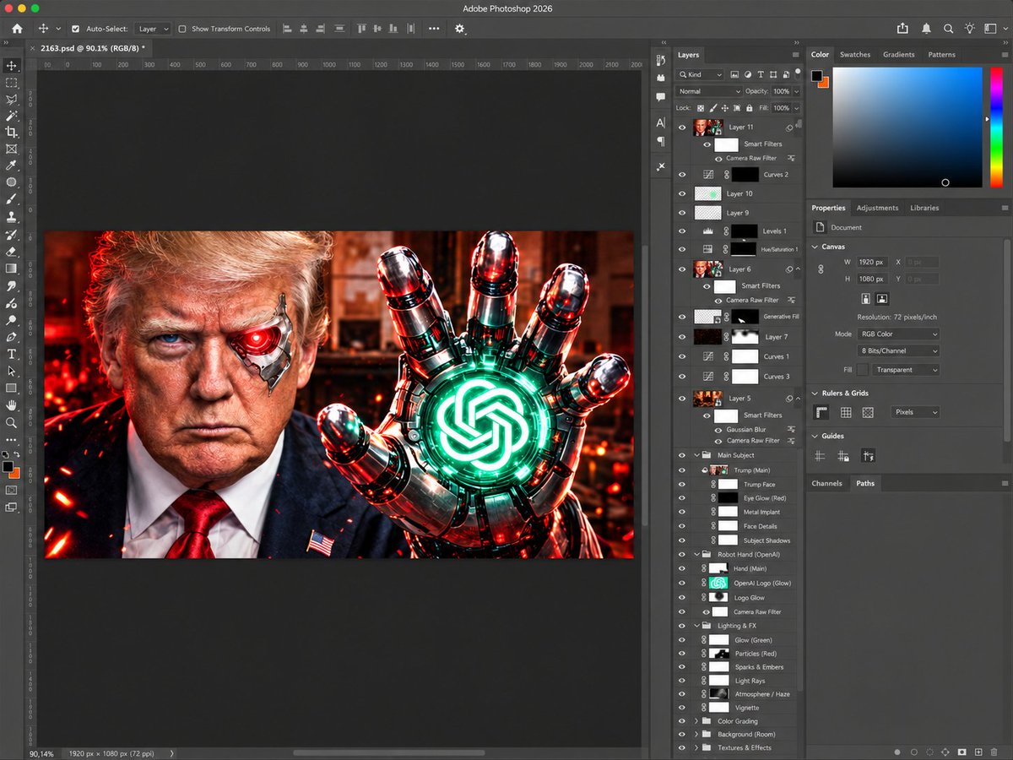Screen dimensions: 1013x760
Task: Select the Brush tool
Action: [x=11, y=199]
